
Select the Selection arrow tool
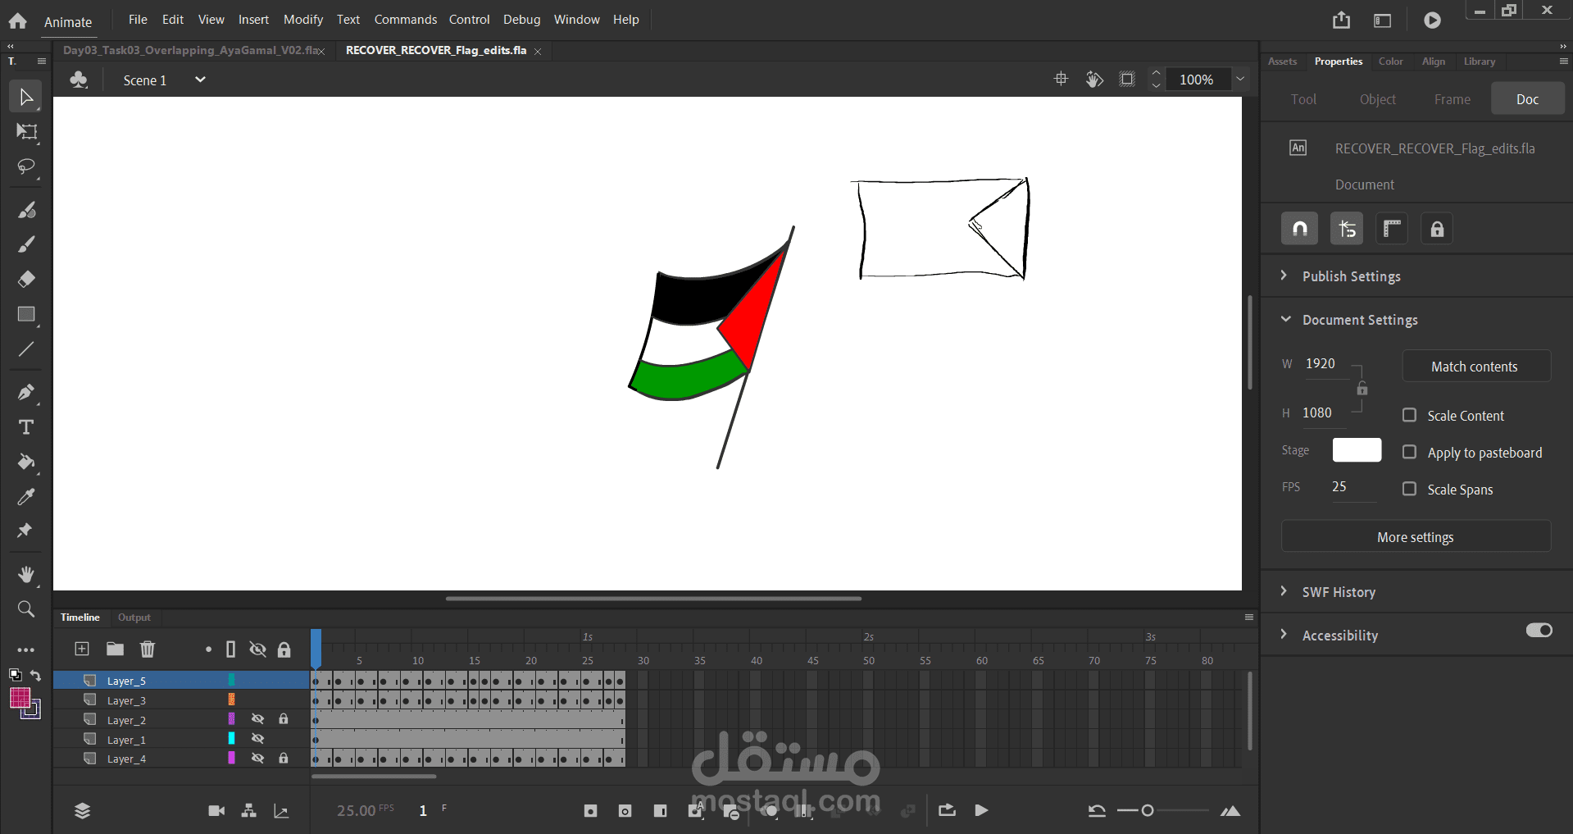pos(26,97)
